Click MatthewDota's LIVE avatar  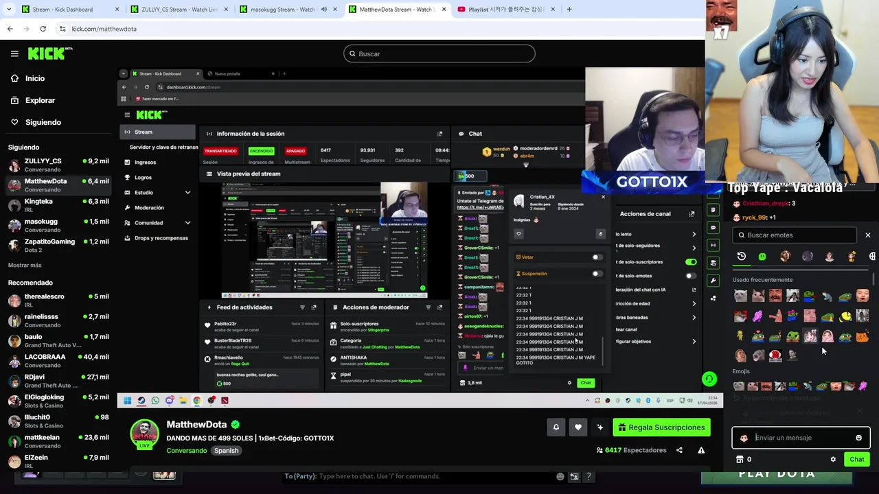pyautogui.click(x=145, y=434)
